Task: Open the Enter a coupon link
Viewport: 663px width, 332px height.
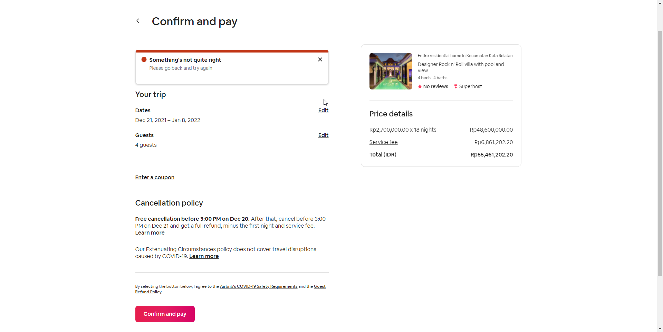Action: click(x=155, y=177)
